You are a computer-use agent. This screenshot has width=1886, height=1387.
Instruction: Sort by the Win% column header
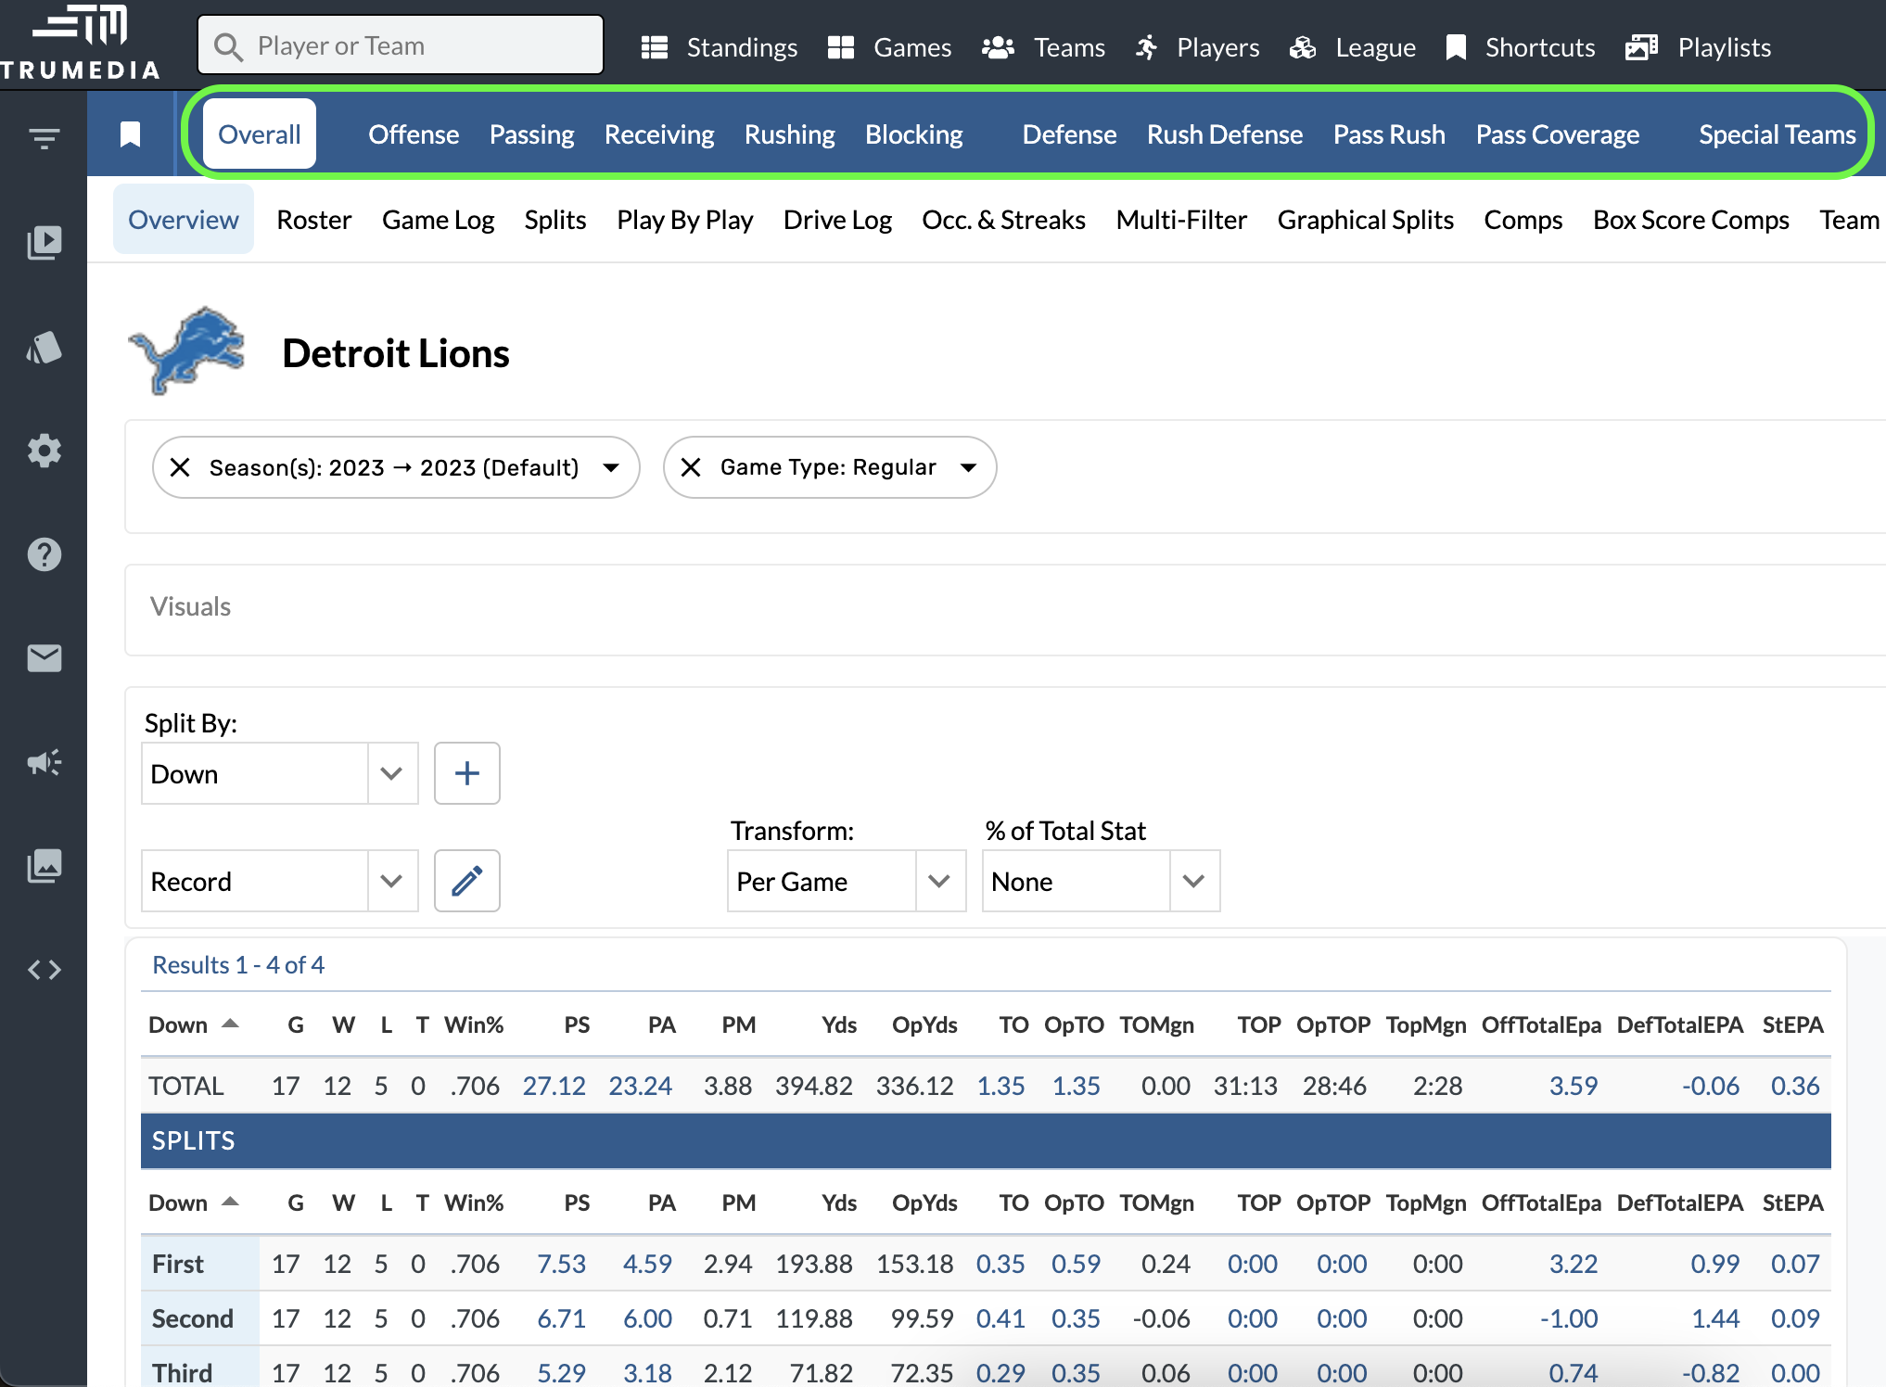(474, 1024)
